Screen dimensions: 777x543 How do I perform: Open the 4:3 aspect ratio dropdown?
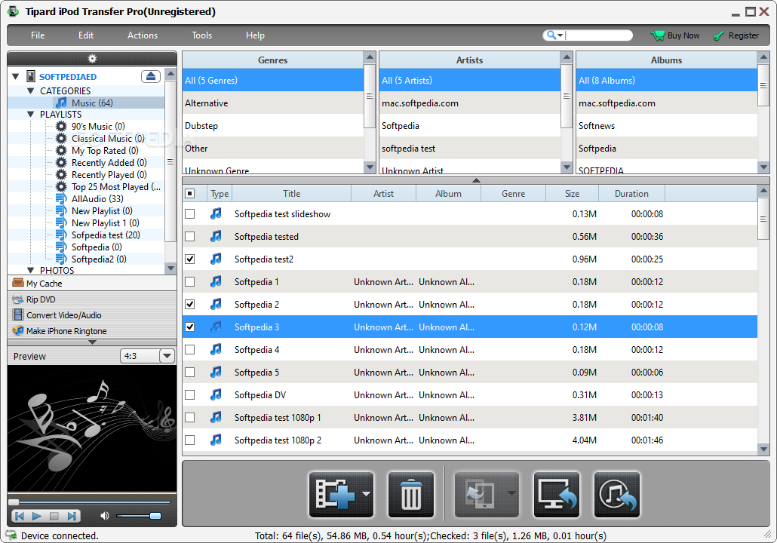coord(167,356)
